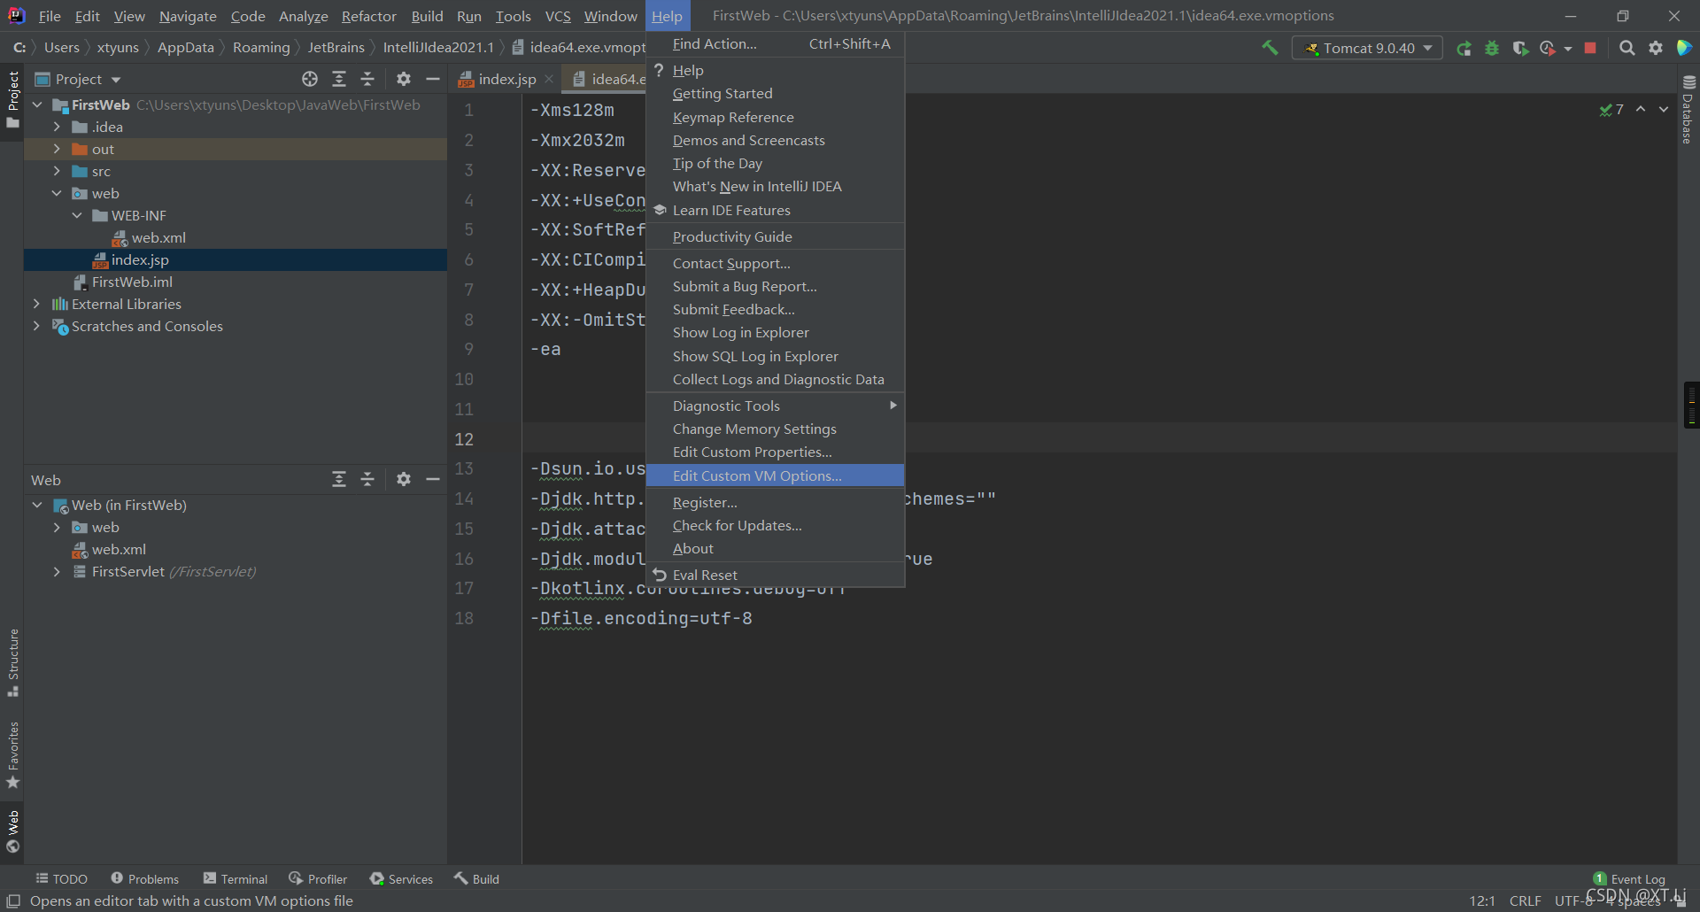This screenshot has height=912, width=1700.
Task: Expand the .idea folder
Action: [x=57, y=127]
